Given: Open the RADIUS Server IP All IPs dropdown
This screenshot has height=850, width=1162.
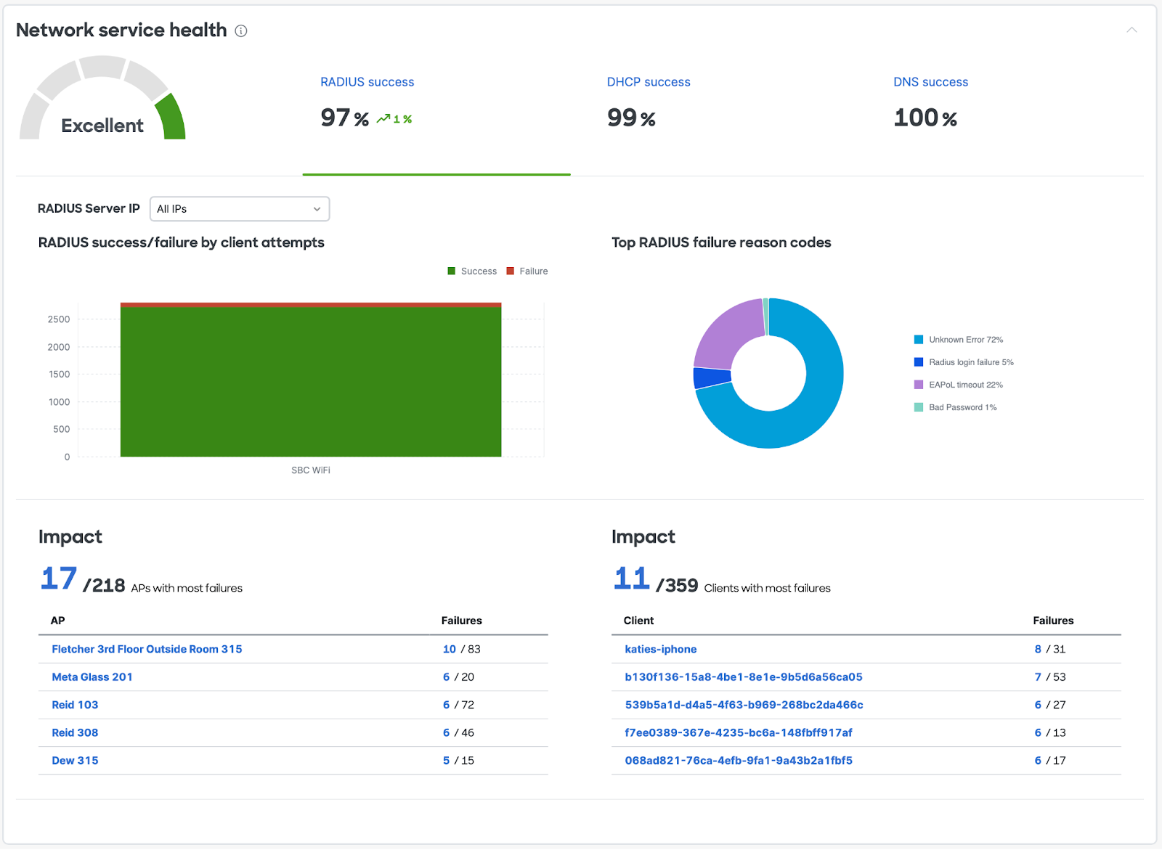Looking at the screenshot, I should (240, 208).
